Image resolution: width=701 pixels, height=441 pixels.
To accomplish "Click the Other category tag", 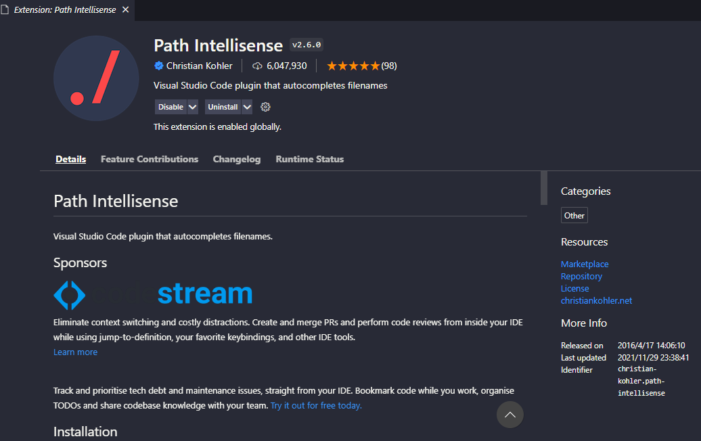I will (x=574, y=215).
